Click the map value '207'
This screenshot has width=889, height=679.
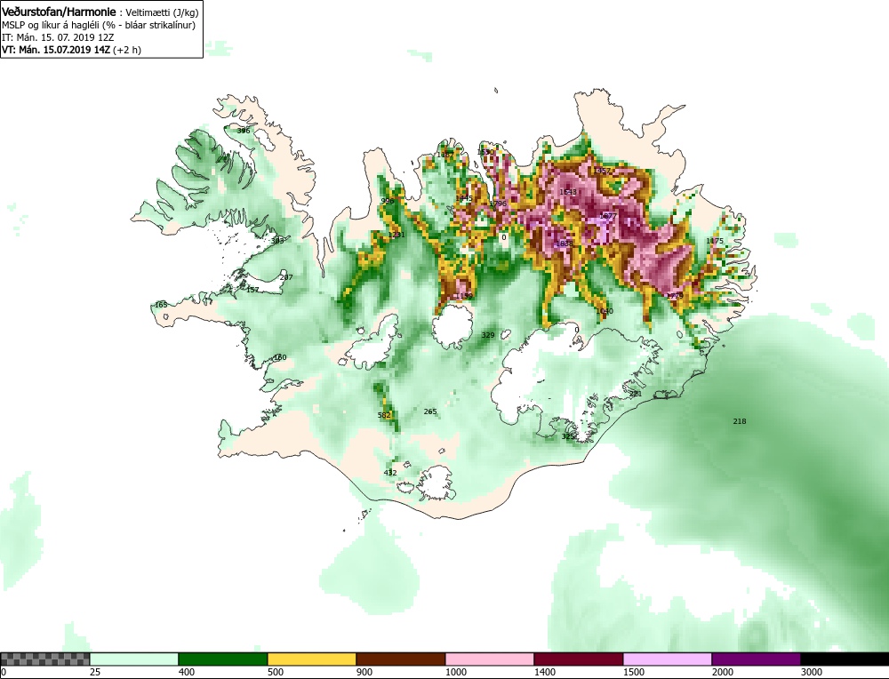pos(286,277)
